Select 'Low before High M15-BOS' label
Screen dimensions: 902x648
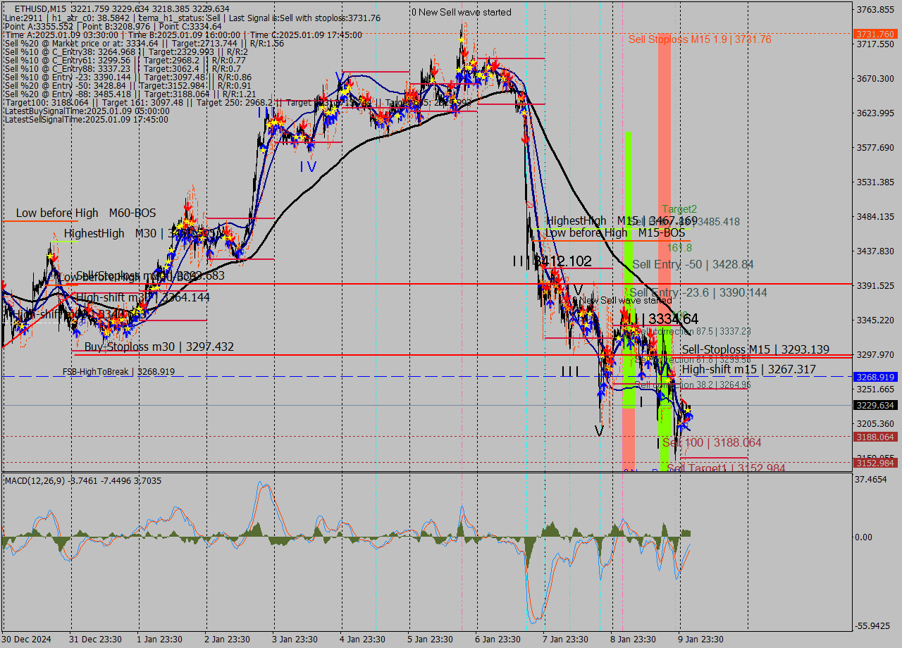pos(615,232)
